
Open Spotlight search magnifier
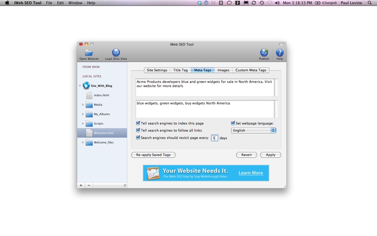coord(369,3)
